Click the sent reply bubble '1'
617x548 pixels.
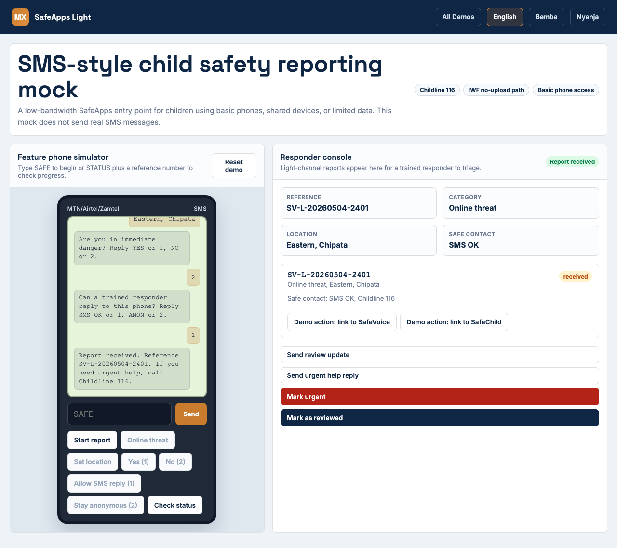193,335
